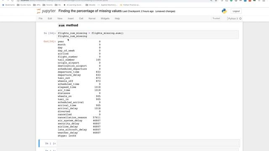
Task: Click the 'departure_delay' output row
Action: pos(79,75)
